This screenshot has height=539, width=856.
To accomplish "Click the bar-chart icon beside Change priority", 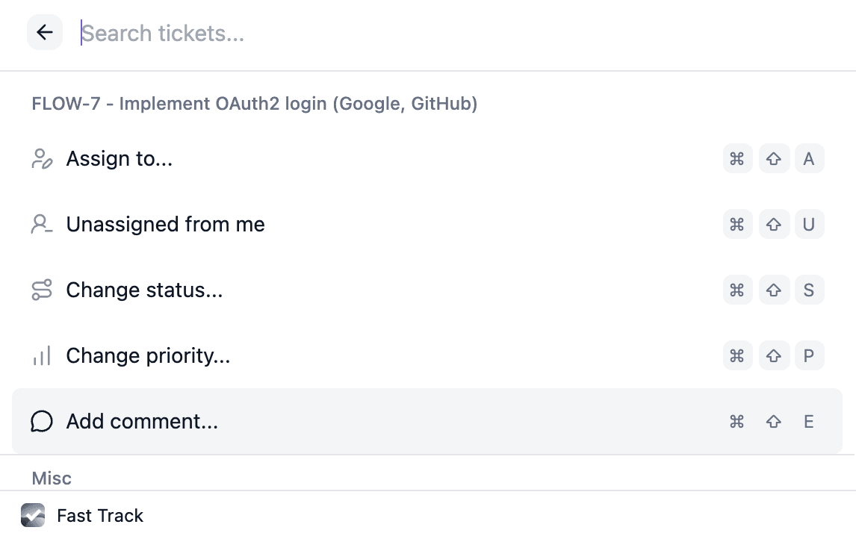I will tap(42, 356).
